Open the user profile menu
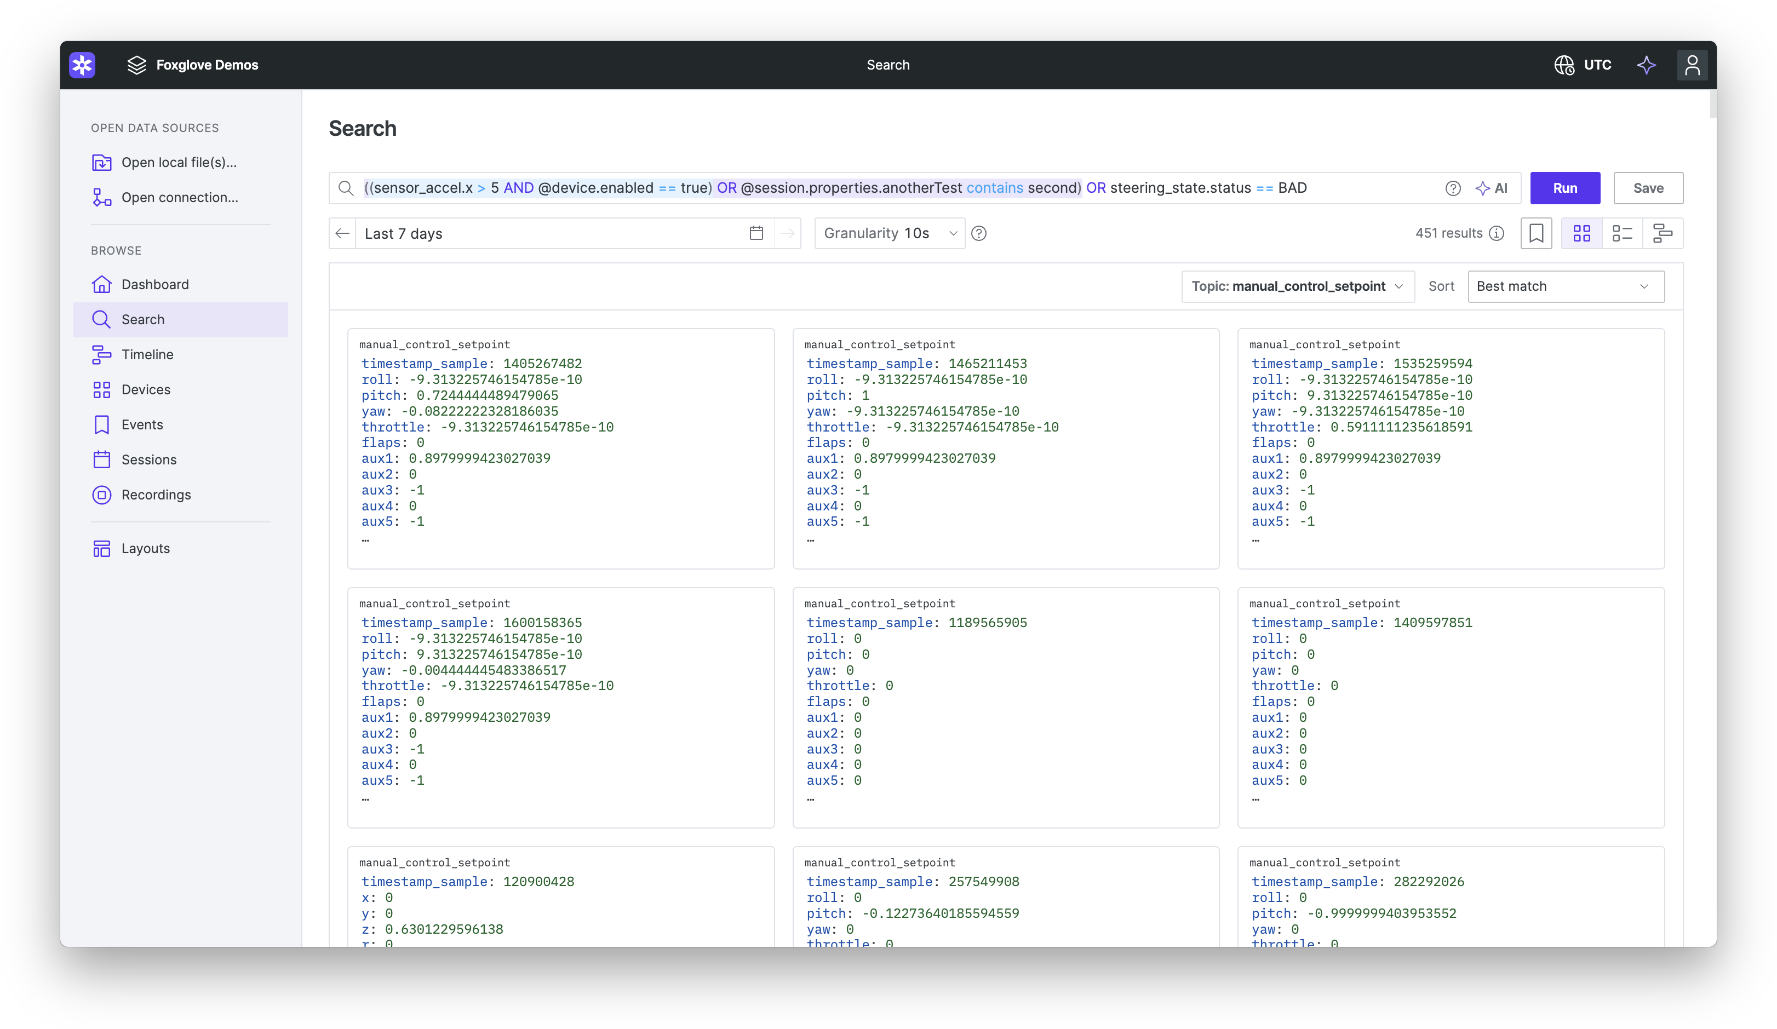1777x1029 pixels. [1692, 65]
